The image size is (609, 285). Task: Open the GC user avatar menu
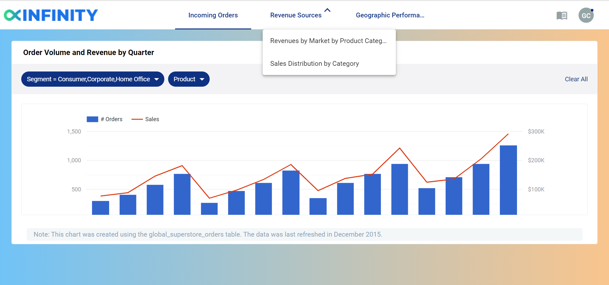586,15
